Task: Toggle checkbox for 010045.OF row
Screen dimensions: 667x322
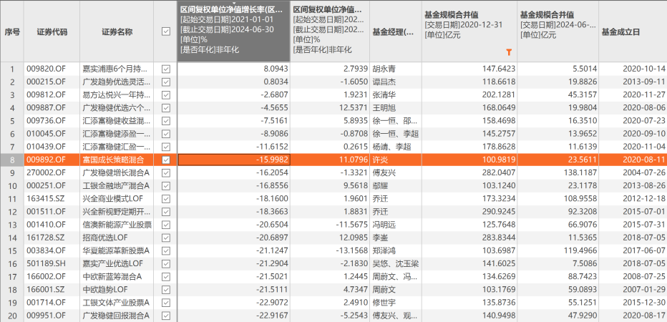Action: [x=166, y=134]
